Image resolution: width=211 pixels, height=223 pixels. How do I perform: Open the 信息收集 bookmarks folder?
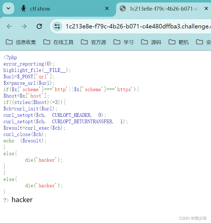(x=21, y=42)
